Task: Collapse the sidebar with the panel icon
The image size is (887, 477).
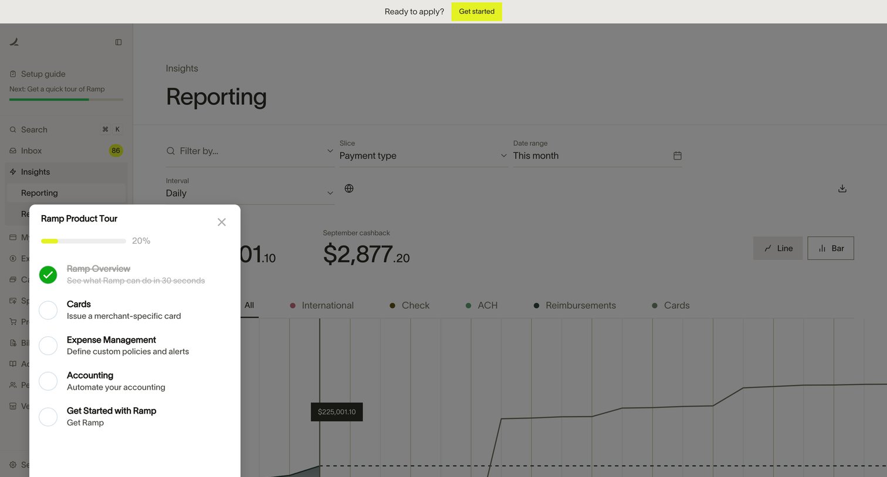Action: click(119, 42)
